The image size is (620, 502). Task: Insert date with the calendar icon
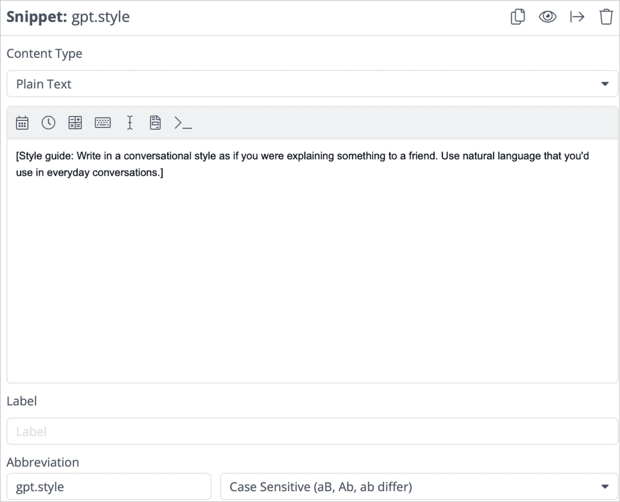tap(22, 122)
